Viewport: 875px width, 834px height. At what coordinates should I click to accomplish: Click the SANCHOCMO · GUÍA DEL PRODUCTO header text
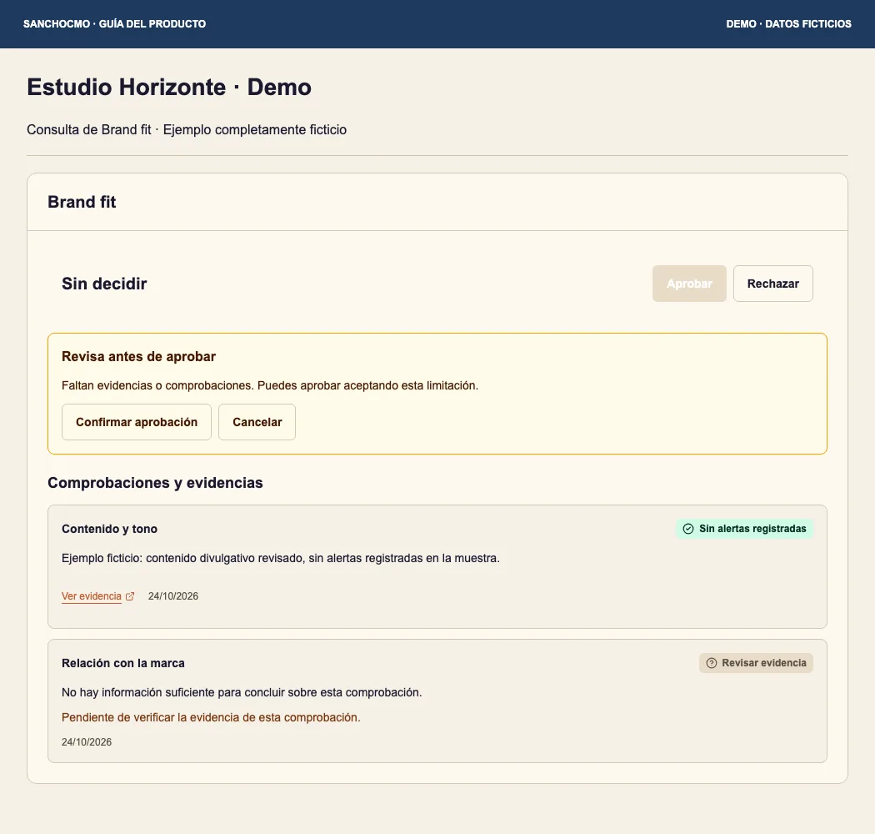click(x=114, y=24)
